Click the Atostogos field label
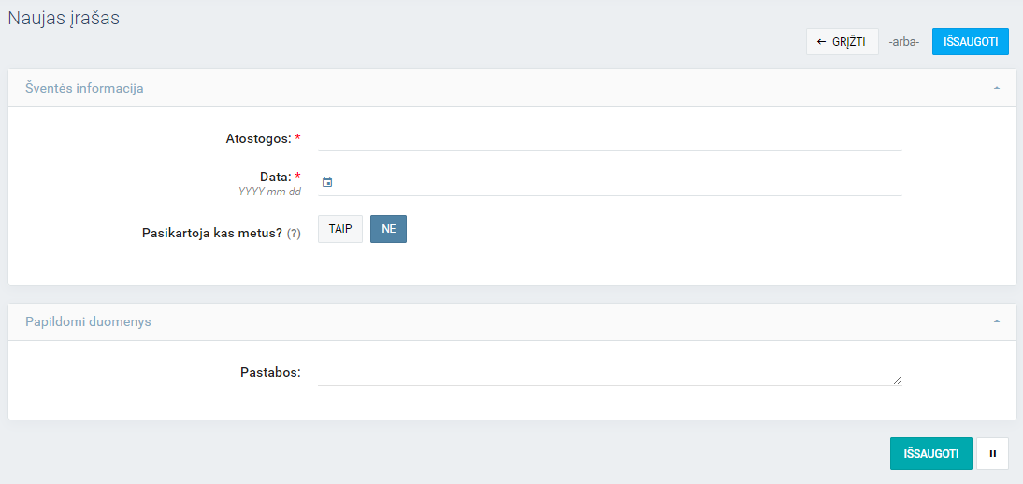1023x484 pixels. pos(258,138)
